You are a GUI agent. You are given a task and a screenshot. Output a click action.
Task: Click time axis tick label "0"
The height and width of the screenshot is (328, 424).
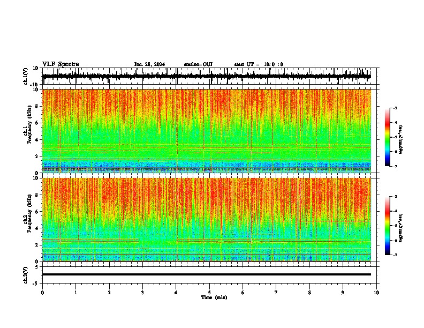[x=42, y=293]
